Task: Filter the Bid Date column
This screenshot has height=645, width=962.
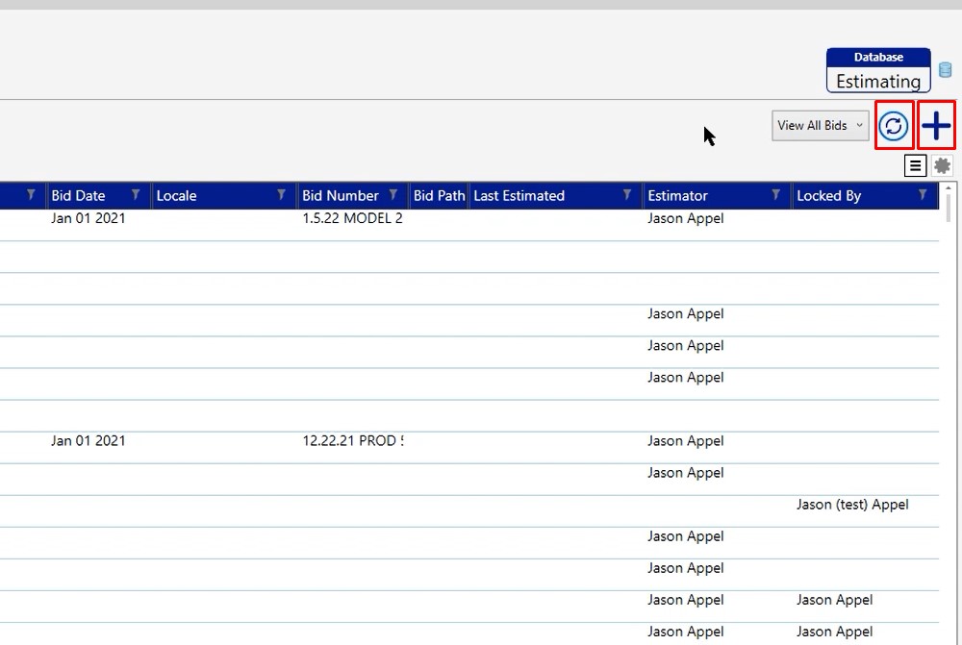Action: point(136,195)
